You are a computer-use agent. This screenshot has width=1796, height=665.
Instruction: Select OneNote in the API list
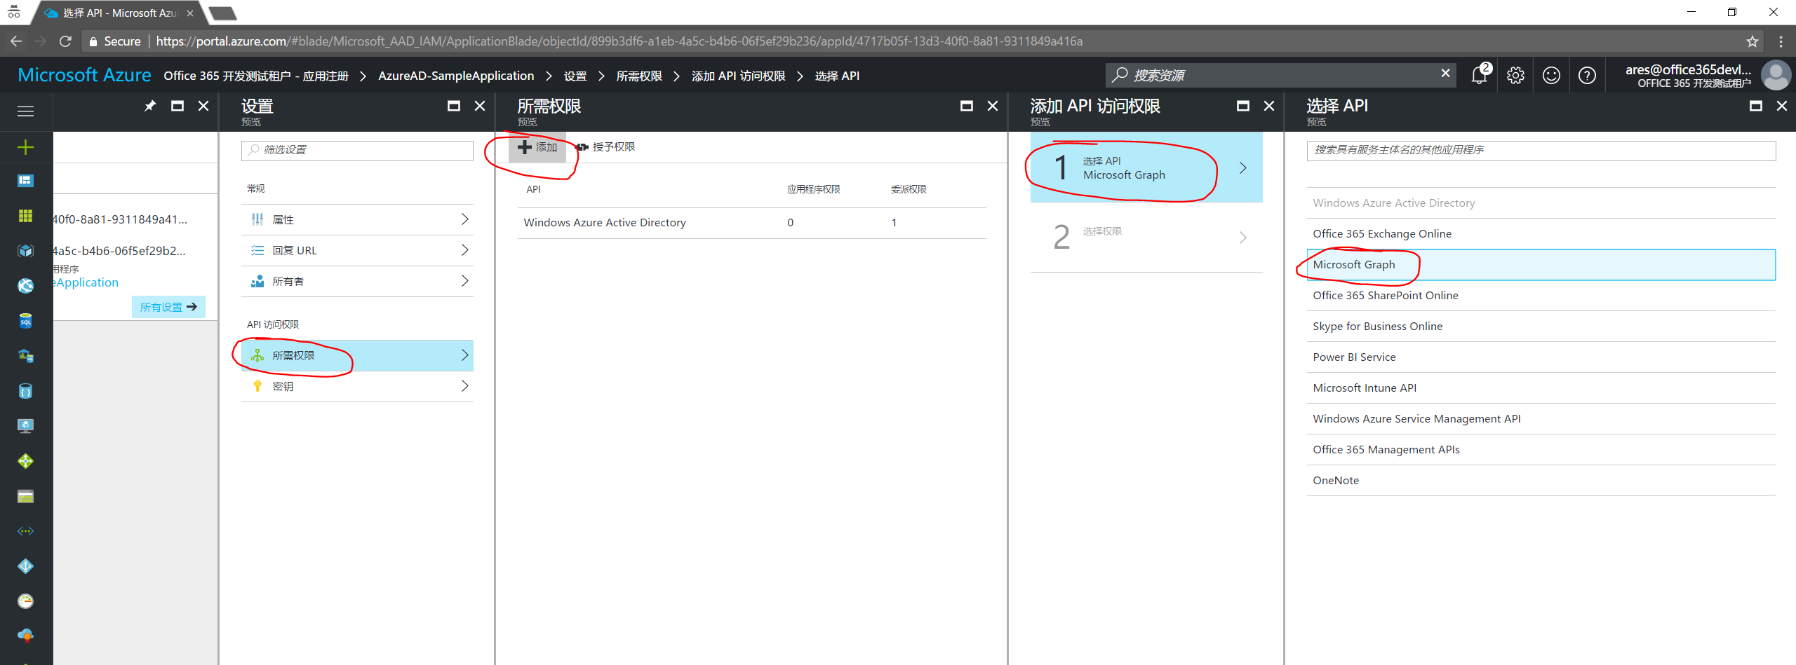1541,481
